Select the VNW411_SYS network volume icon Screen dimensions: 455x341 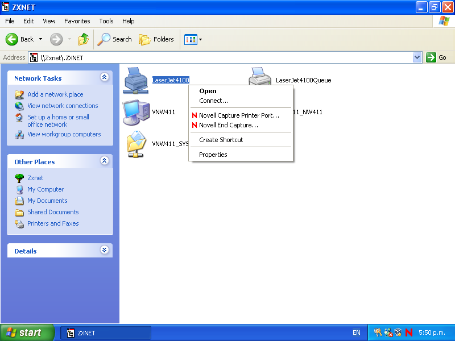click(x=136, y=144)
